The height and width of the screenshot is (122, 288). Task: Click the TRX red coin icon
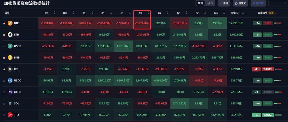[10, 115]
